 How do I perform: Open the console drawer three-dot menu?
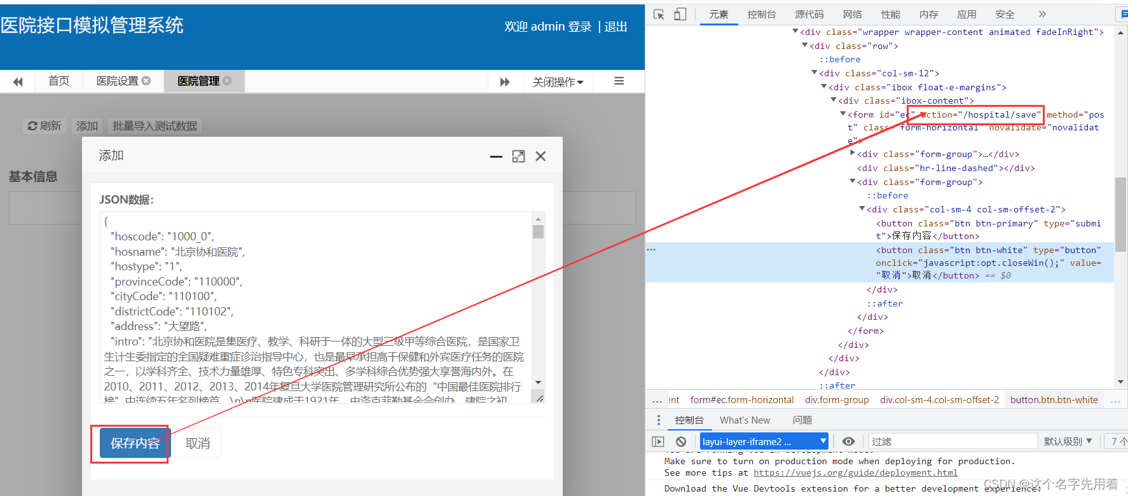tap(659, 420)
